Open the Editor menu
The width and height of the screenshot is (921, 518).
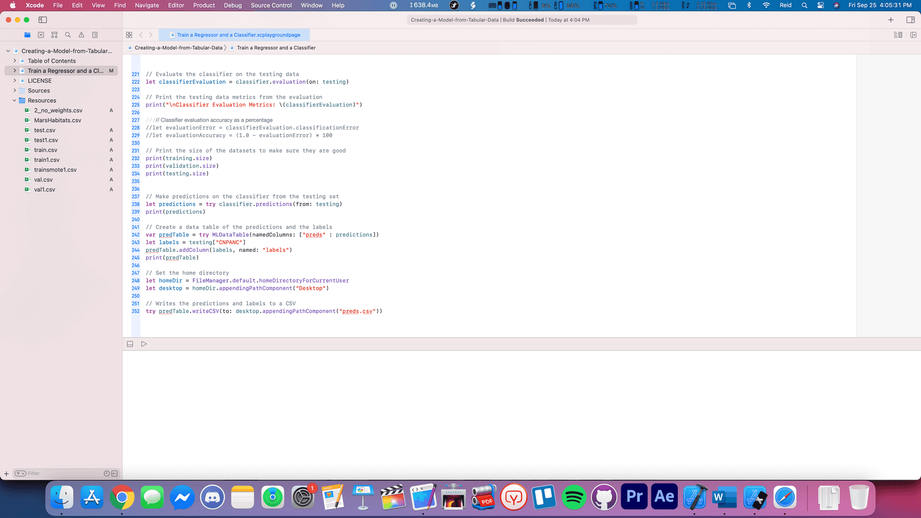point(176,5)
